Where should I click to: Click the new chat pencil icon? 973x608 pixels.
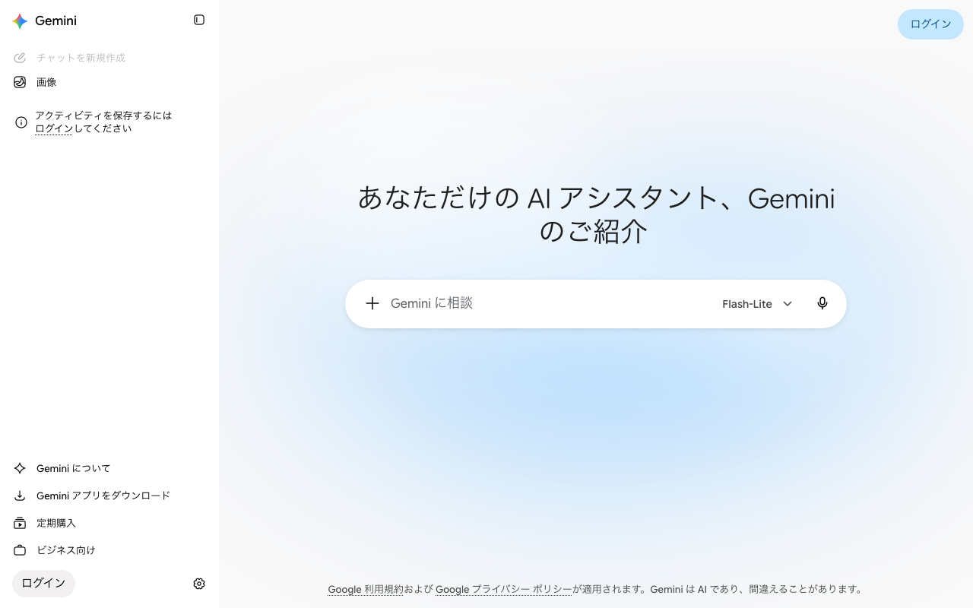[20, 58]
